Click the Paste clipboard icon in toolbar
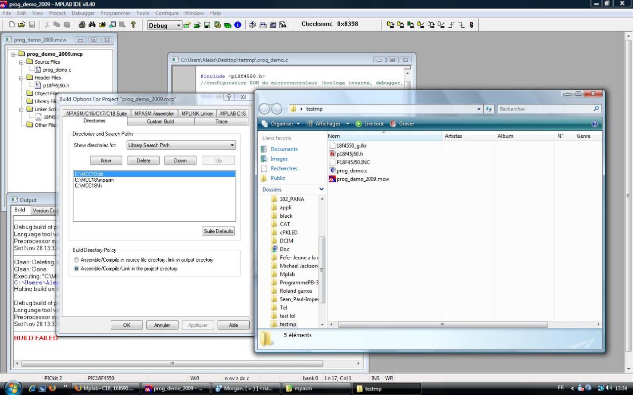 click(67, 25)
